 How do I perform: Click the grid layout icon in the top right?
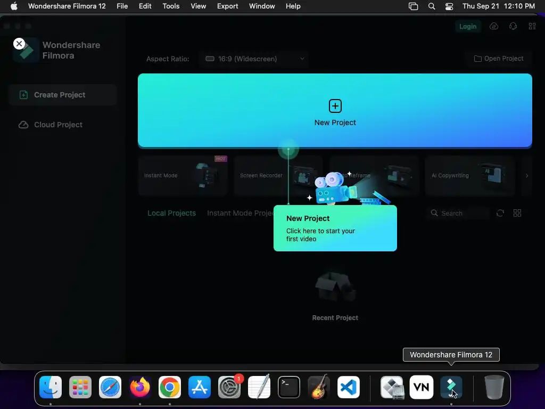coord(532,27)
